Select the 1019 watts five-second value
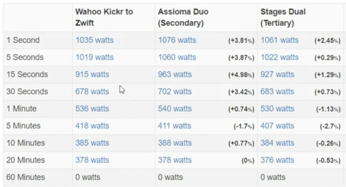 95,57
